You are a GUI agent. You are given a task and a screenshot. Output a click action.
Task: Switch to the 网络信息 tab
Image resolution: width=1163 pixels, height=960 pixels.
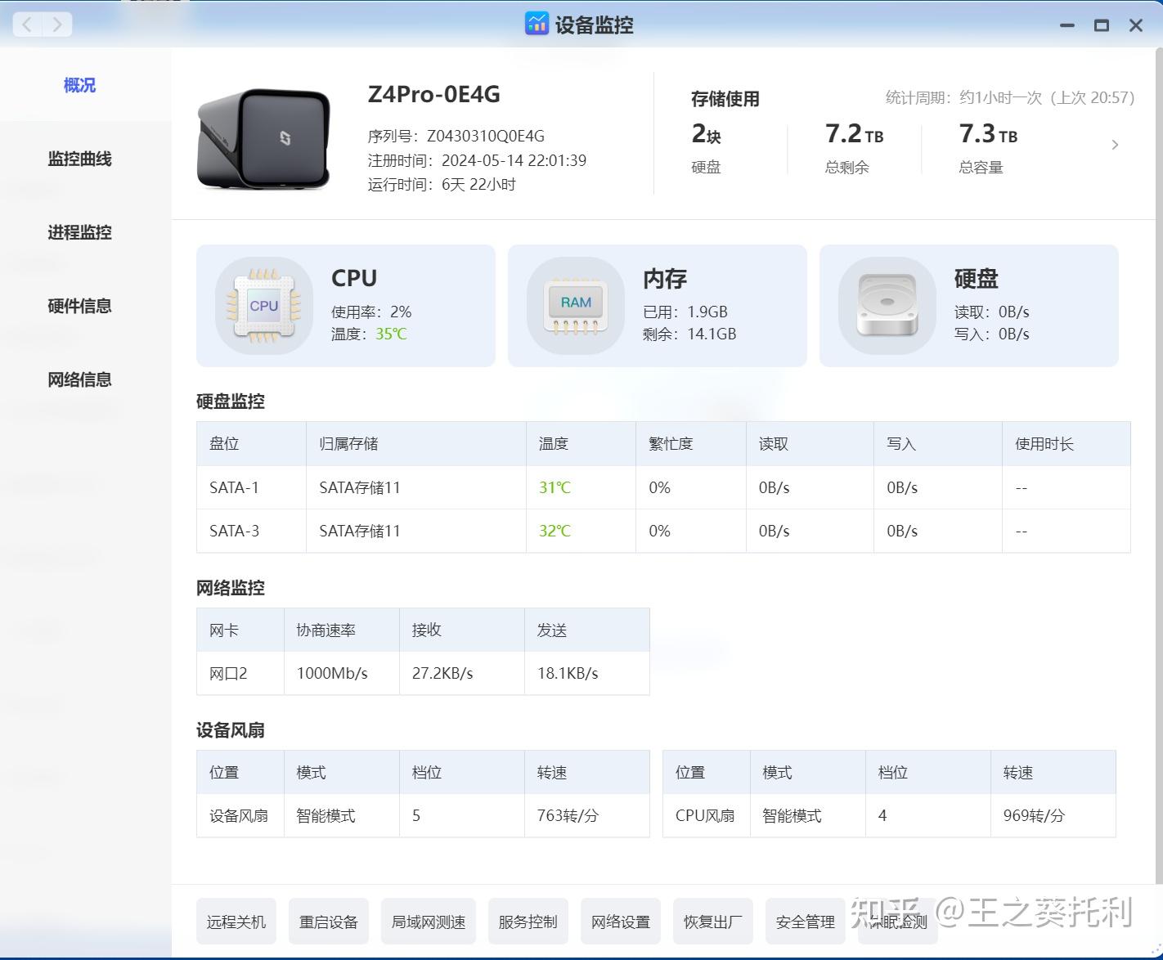[79, 379]
